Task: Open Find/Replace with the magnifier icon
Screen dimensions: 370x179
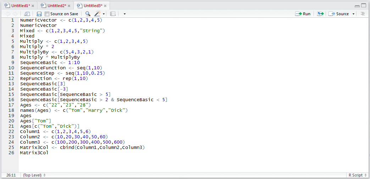Action: [x=88, y=14]
